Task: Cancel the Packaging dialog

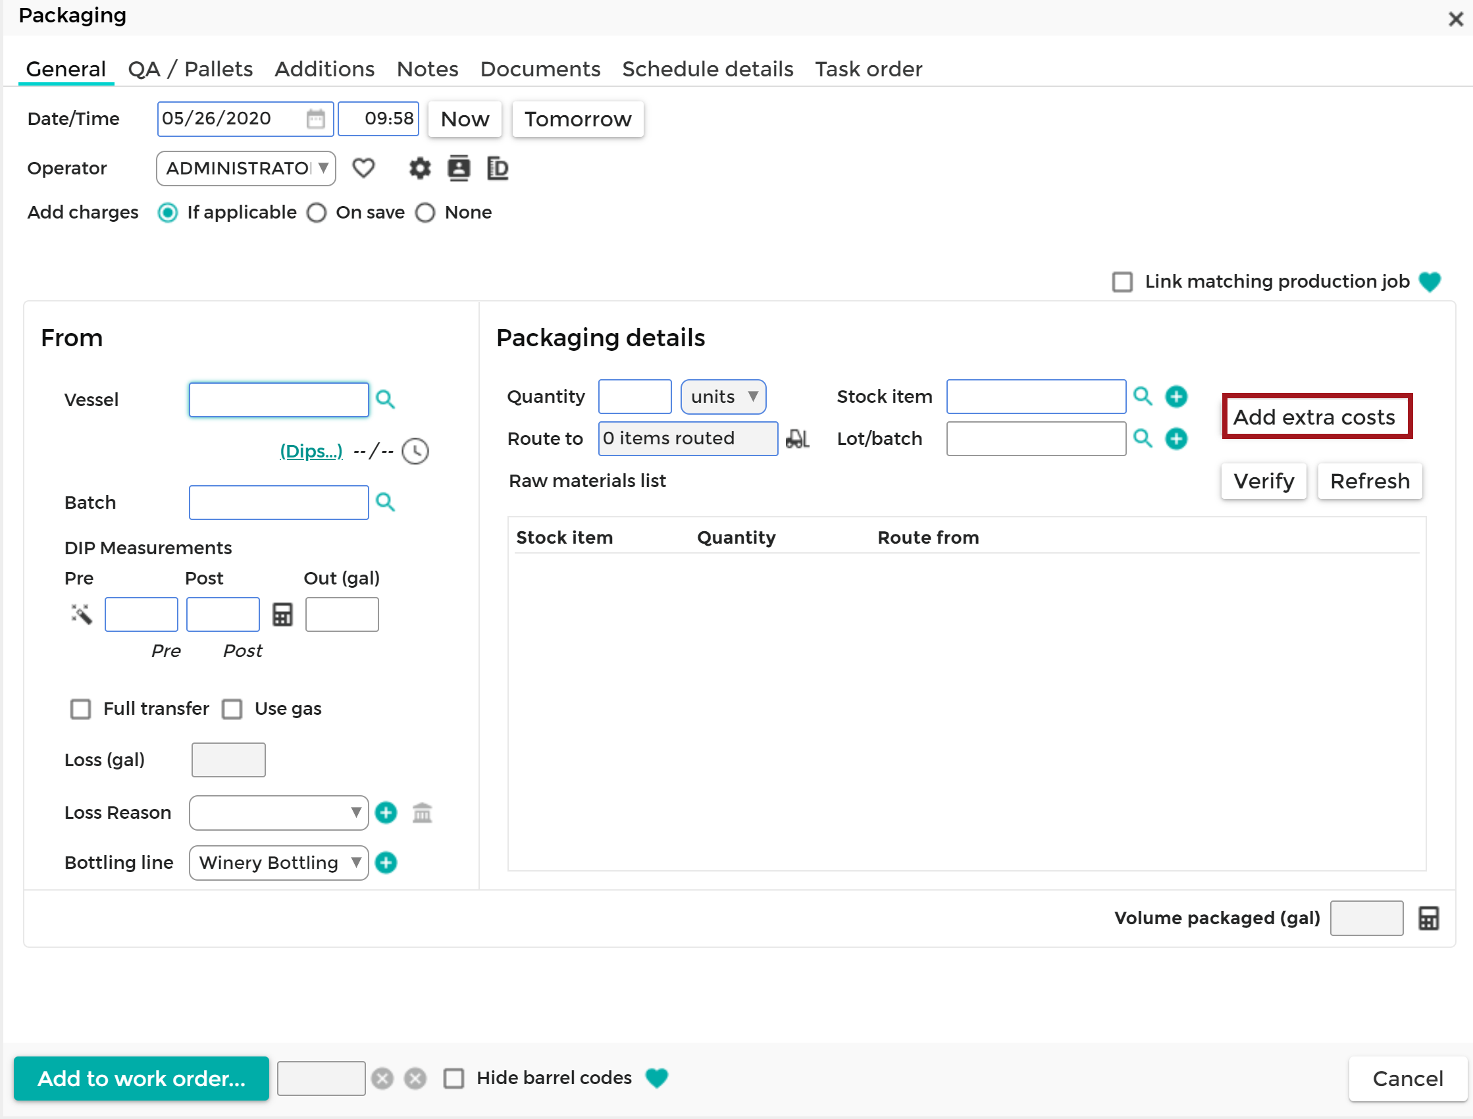Action: click(x=1408, y=1078)
